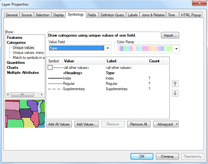Click right scroll arrow of Show list
Viewport: 208px width, 164px height.
42,94
